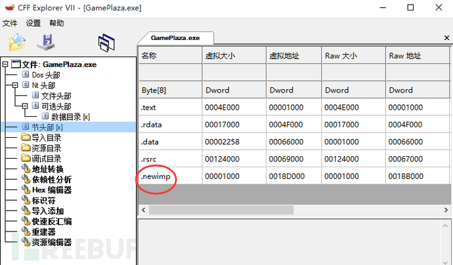
Task: Select the .rdata section row
Action: coord(295,125)
